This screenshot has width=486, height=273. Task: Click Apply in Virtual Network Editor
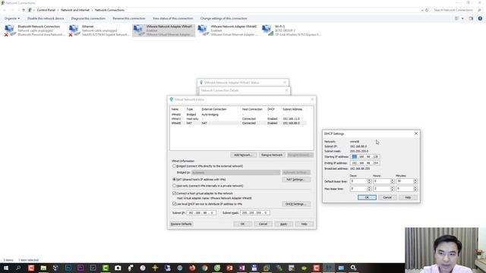283,224
